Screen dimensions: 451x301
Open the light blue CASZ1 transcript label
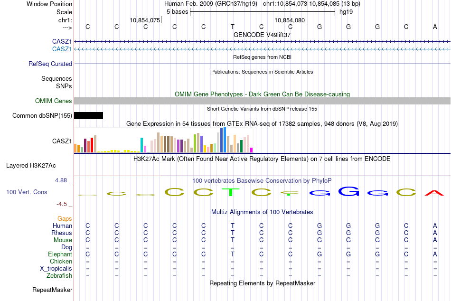[x=62, y=49]
